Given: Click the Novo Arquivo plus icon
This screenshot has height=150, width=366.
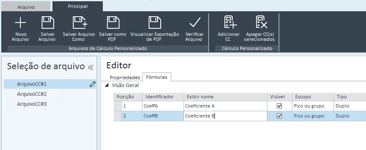Looking at the screenshot, I should (20, 22).
